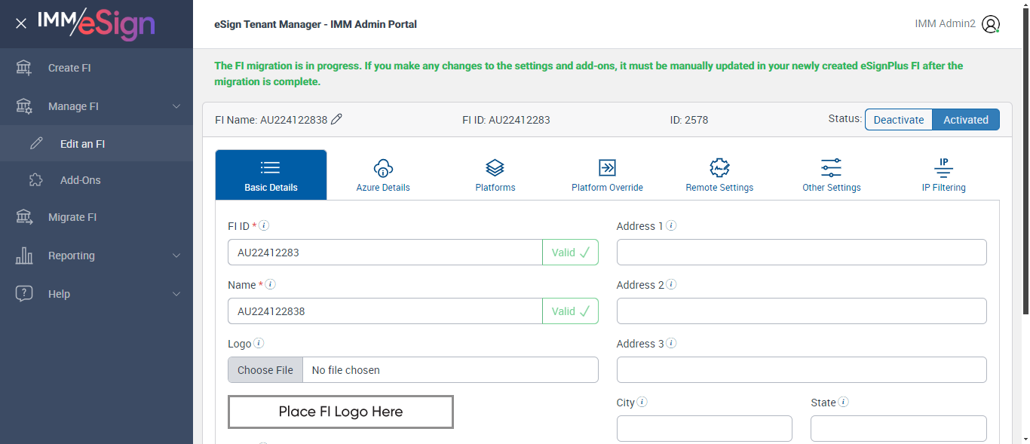Click the info icon next to Address 1
This screenshot has height=444, width=1030.
tap(671, 225)
